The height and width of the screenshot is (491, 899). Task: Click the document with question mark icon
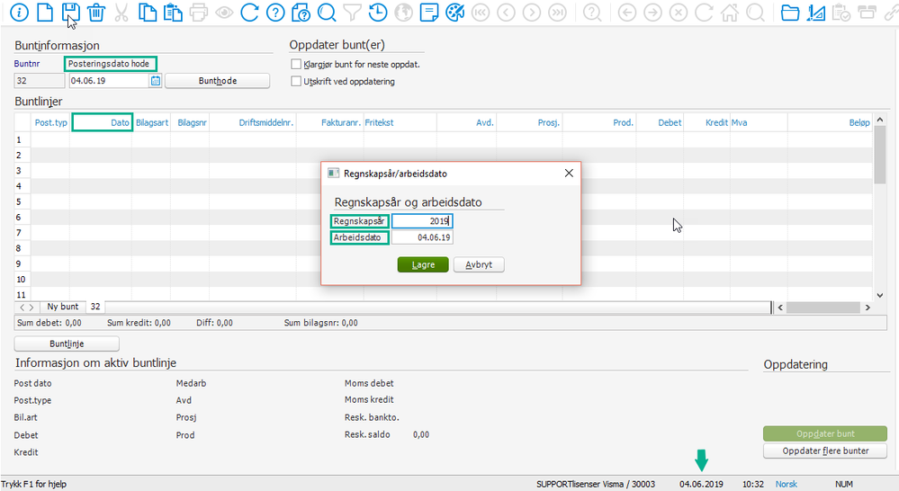point(301,12)
